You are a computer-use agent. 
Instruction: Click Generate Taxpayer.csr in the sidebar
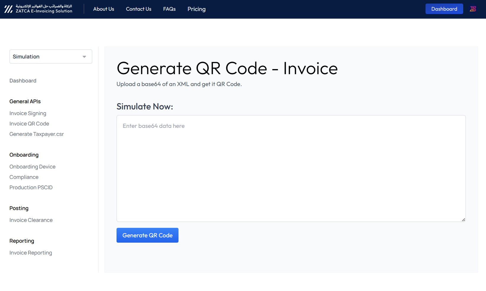36,134
